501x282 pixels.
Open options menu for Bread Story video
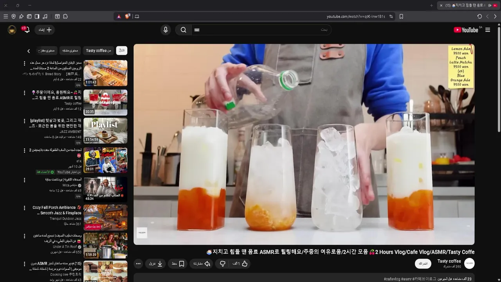(24, 63)
